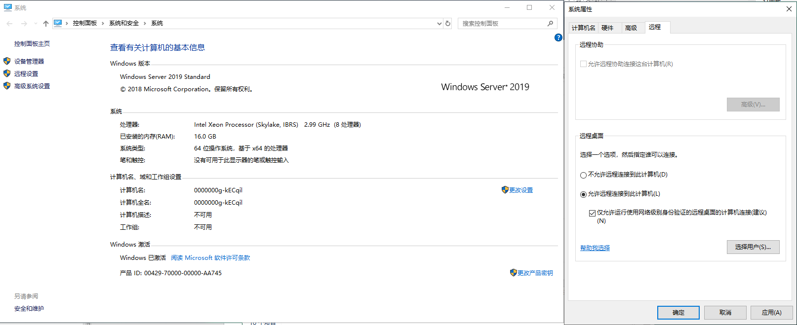
Task: Click the Device Manager shield icon
Action: pos(7,61)
